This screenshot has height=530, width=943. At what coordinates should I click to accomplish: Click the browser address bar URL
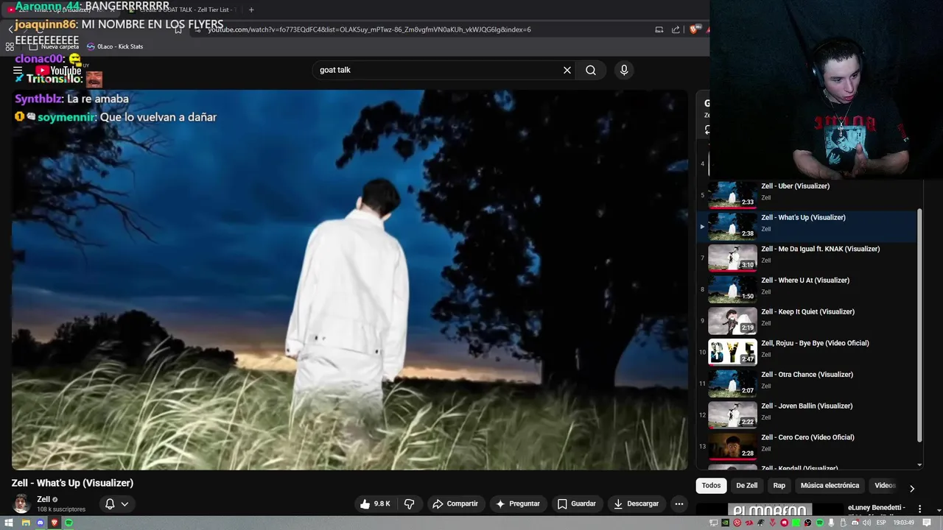click(369, 29)
